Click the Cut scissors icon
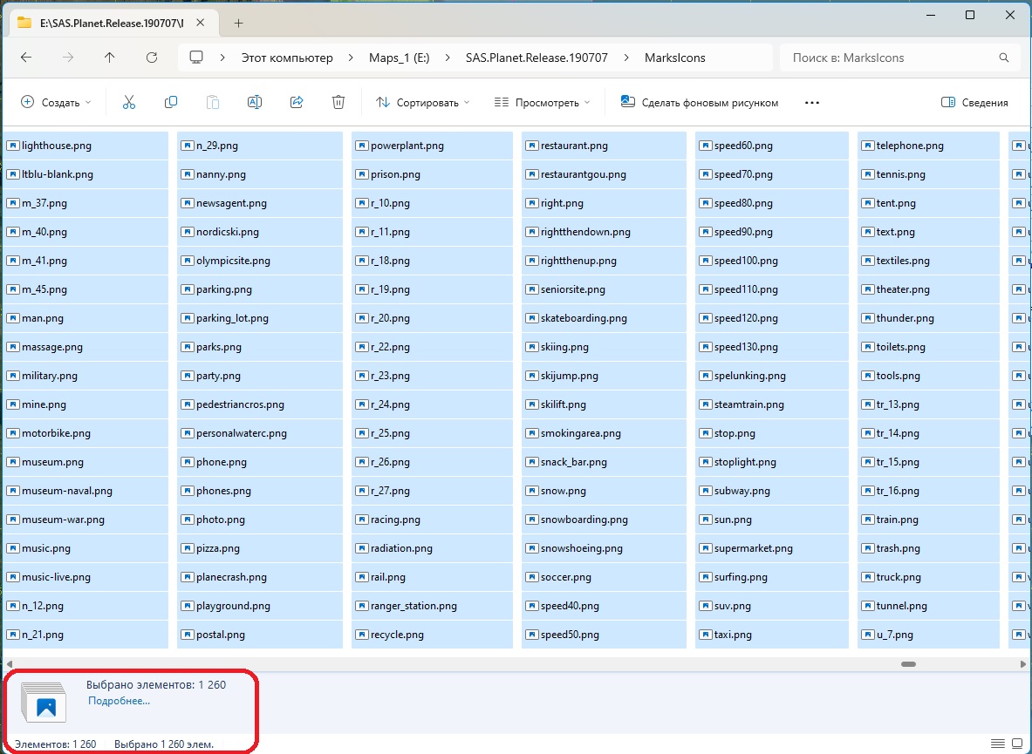Image resolution: width=1032 pixels, height=754 pixels. pos(129,102)
